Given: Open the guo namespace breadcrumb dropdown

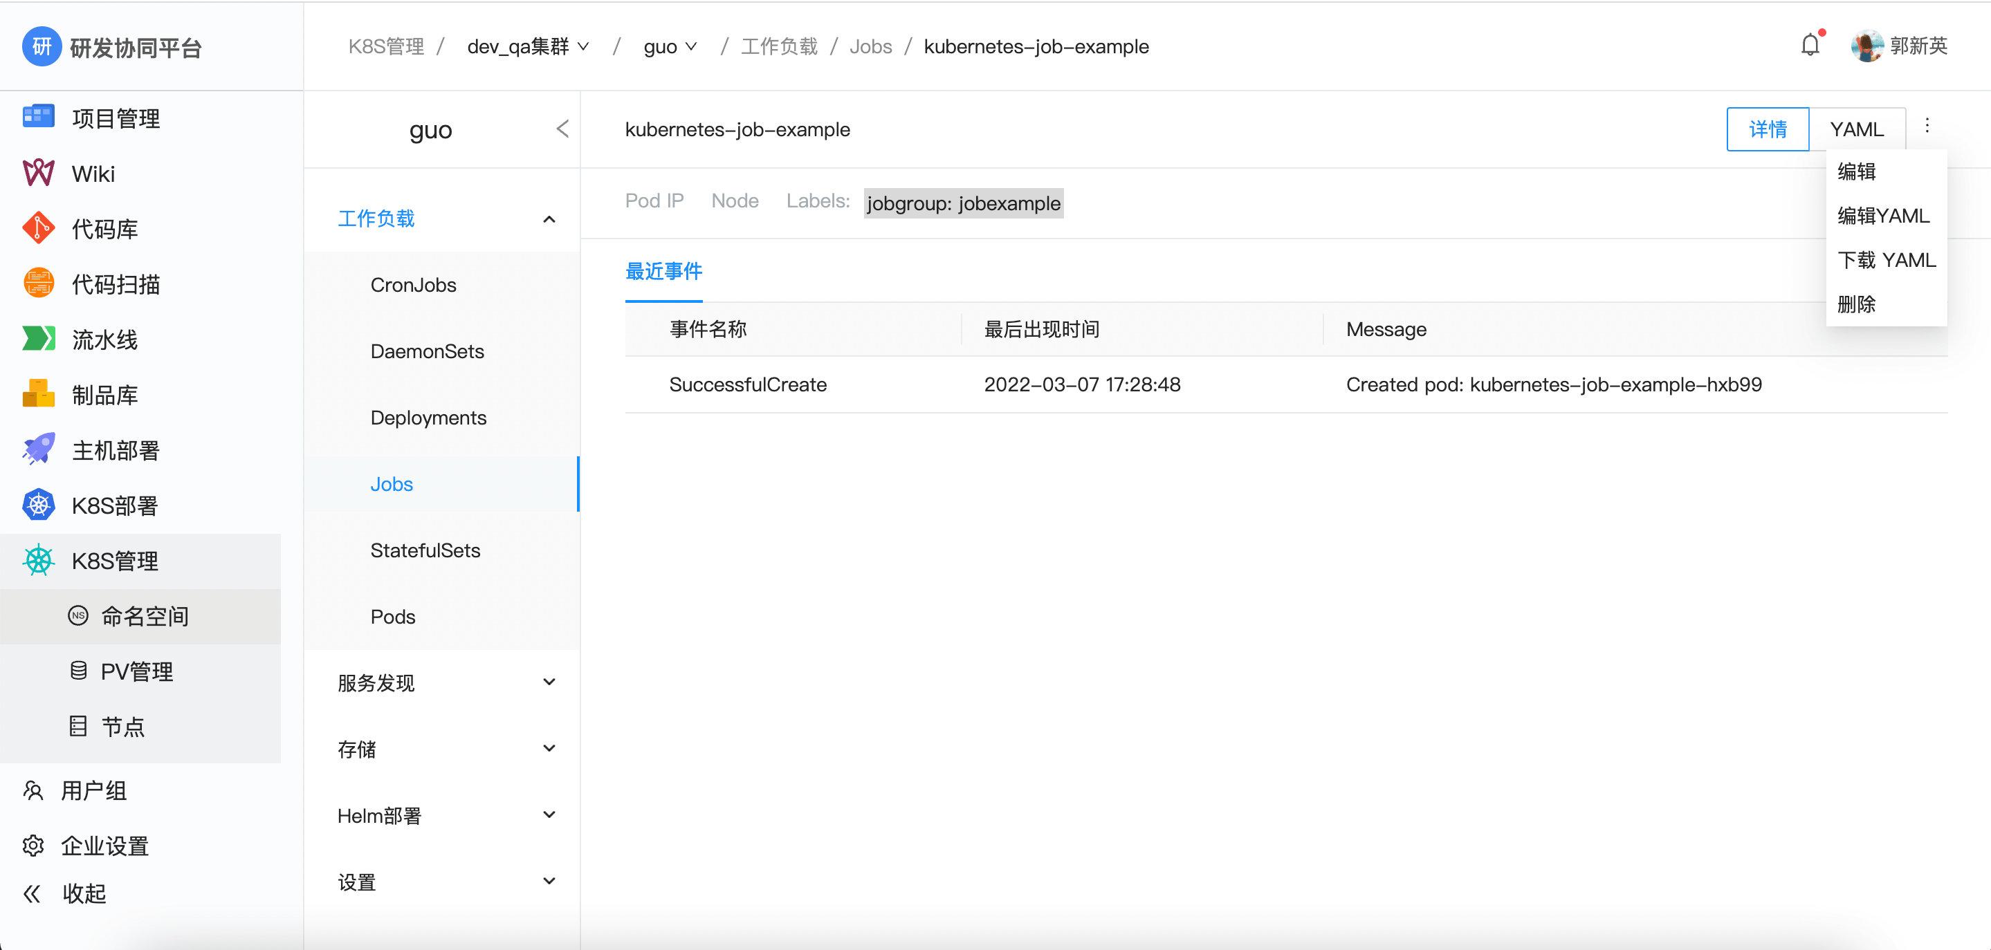Looking at the screenshot, I should (670, 46).
